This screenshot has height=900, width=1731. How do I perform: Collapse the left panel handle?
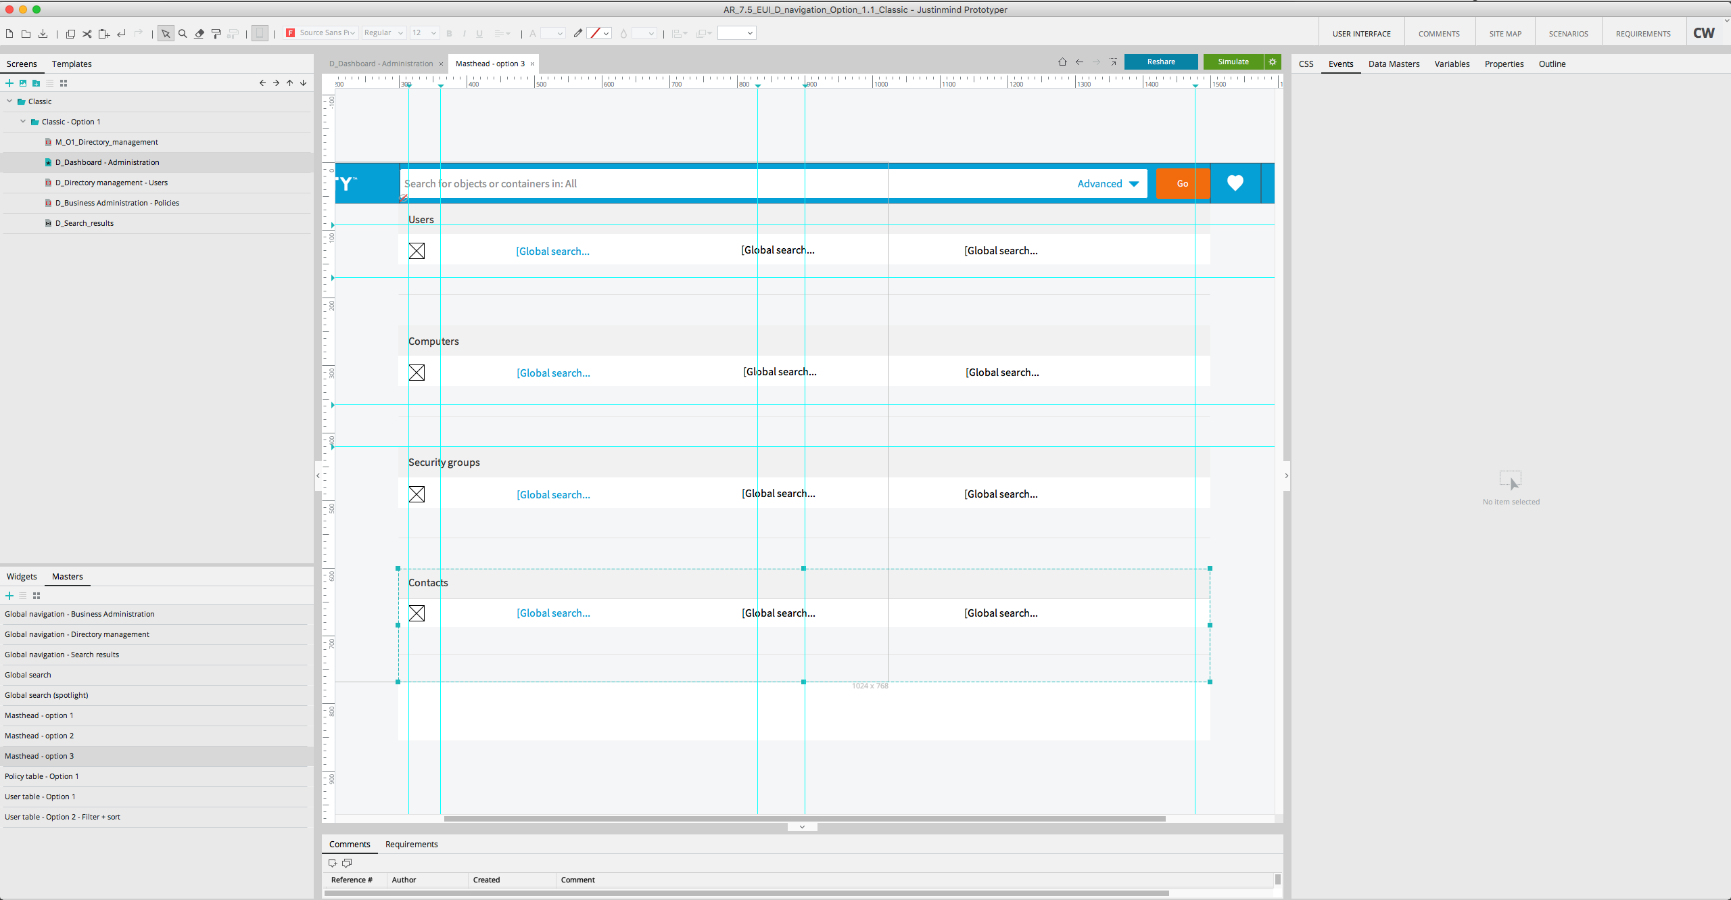coord(318,475)
